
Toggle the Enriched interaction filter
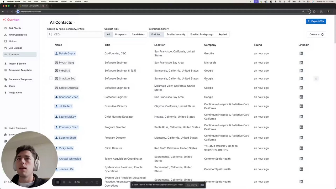pyautogui.click(x=156, y=34)
